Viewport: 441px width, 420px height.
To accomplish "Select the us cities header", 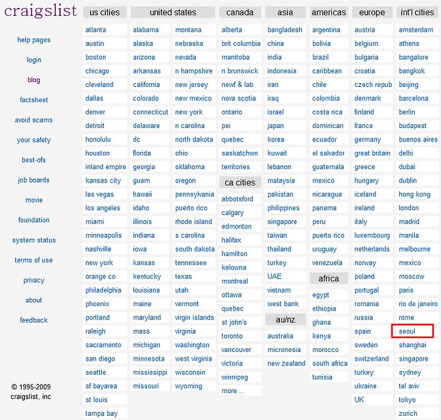I will [x=105, y=12].
